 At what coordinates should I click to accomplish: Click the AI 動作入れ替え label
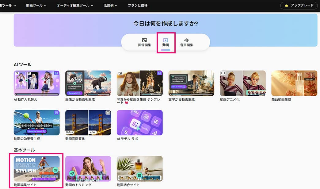coord(25,99)
